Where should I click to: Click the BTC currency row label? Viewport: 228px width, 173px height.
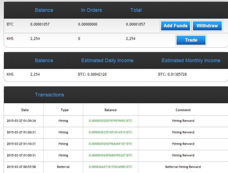coord(10,24)
